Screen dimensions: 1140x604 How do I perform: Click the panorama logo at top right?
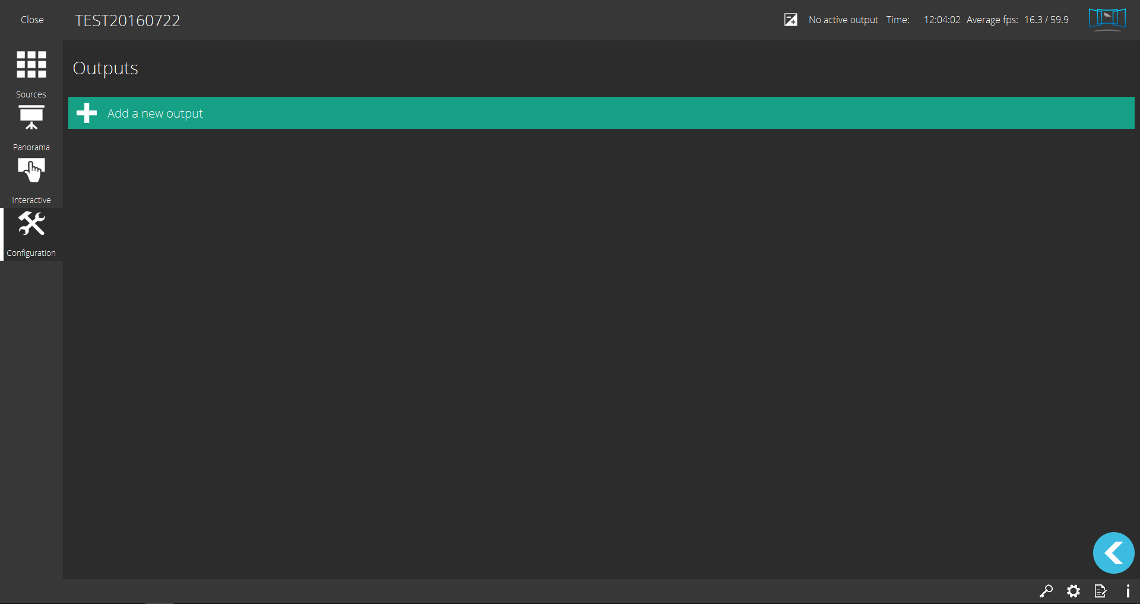(x=1107, y=19)
